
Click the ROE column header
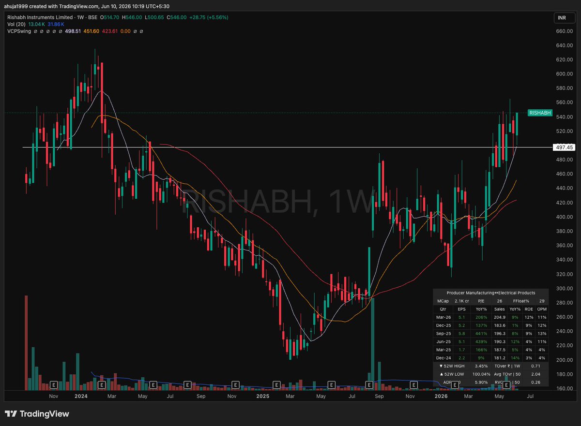coord(528,309)
